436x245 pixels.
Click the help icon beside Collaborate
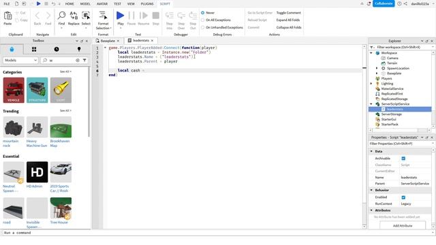point(400,3)
